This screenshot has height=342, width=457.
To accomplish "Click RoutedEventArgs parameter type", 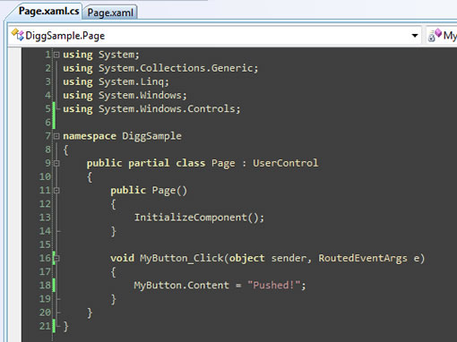I will pos(363,258).
